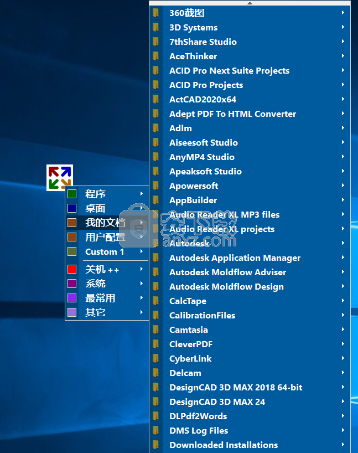The image size is (358, 453).
Task: Open the Audio Reader XL MP3 files entry
Action: point(250,214)
